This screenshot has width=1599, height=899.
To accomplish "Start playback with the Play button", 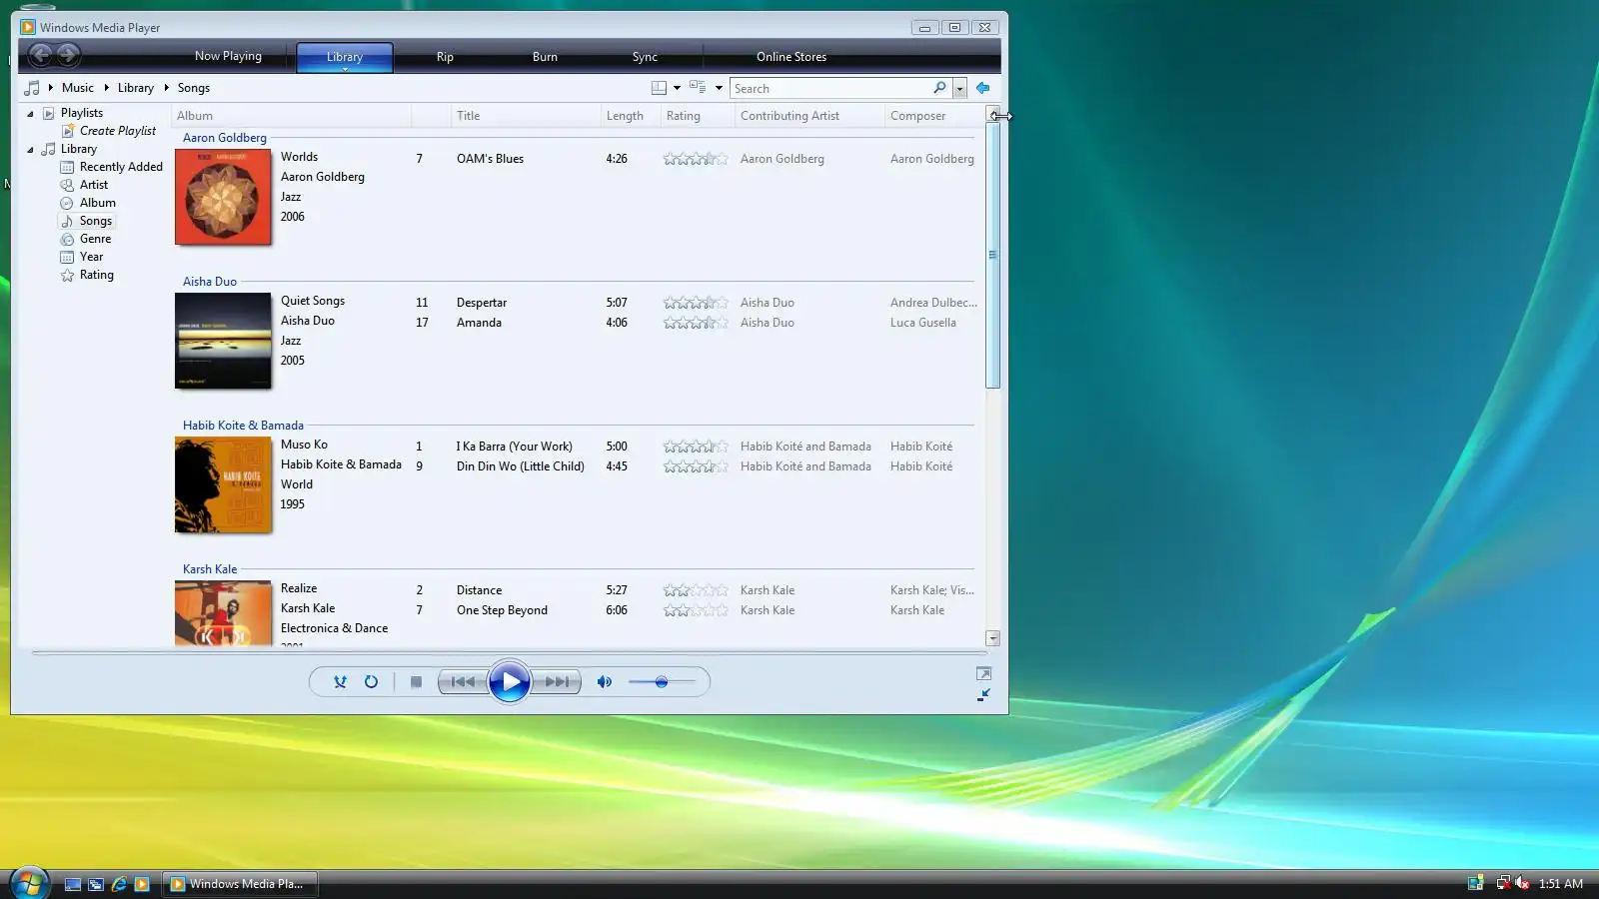I will click(510, 682).
